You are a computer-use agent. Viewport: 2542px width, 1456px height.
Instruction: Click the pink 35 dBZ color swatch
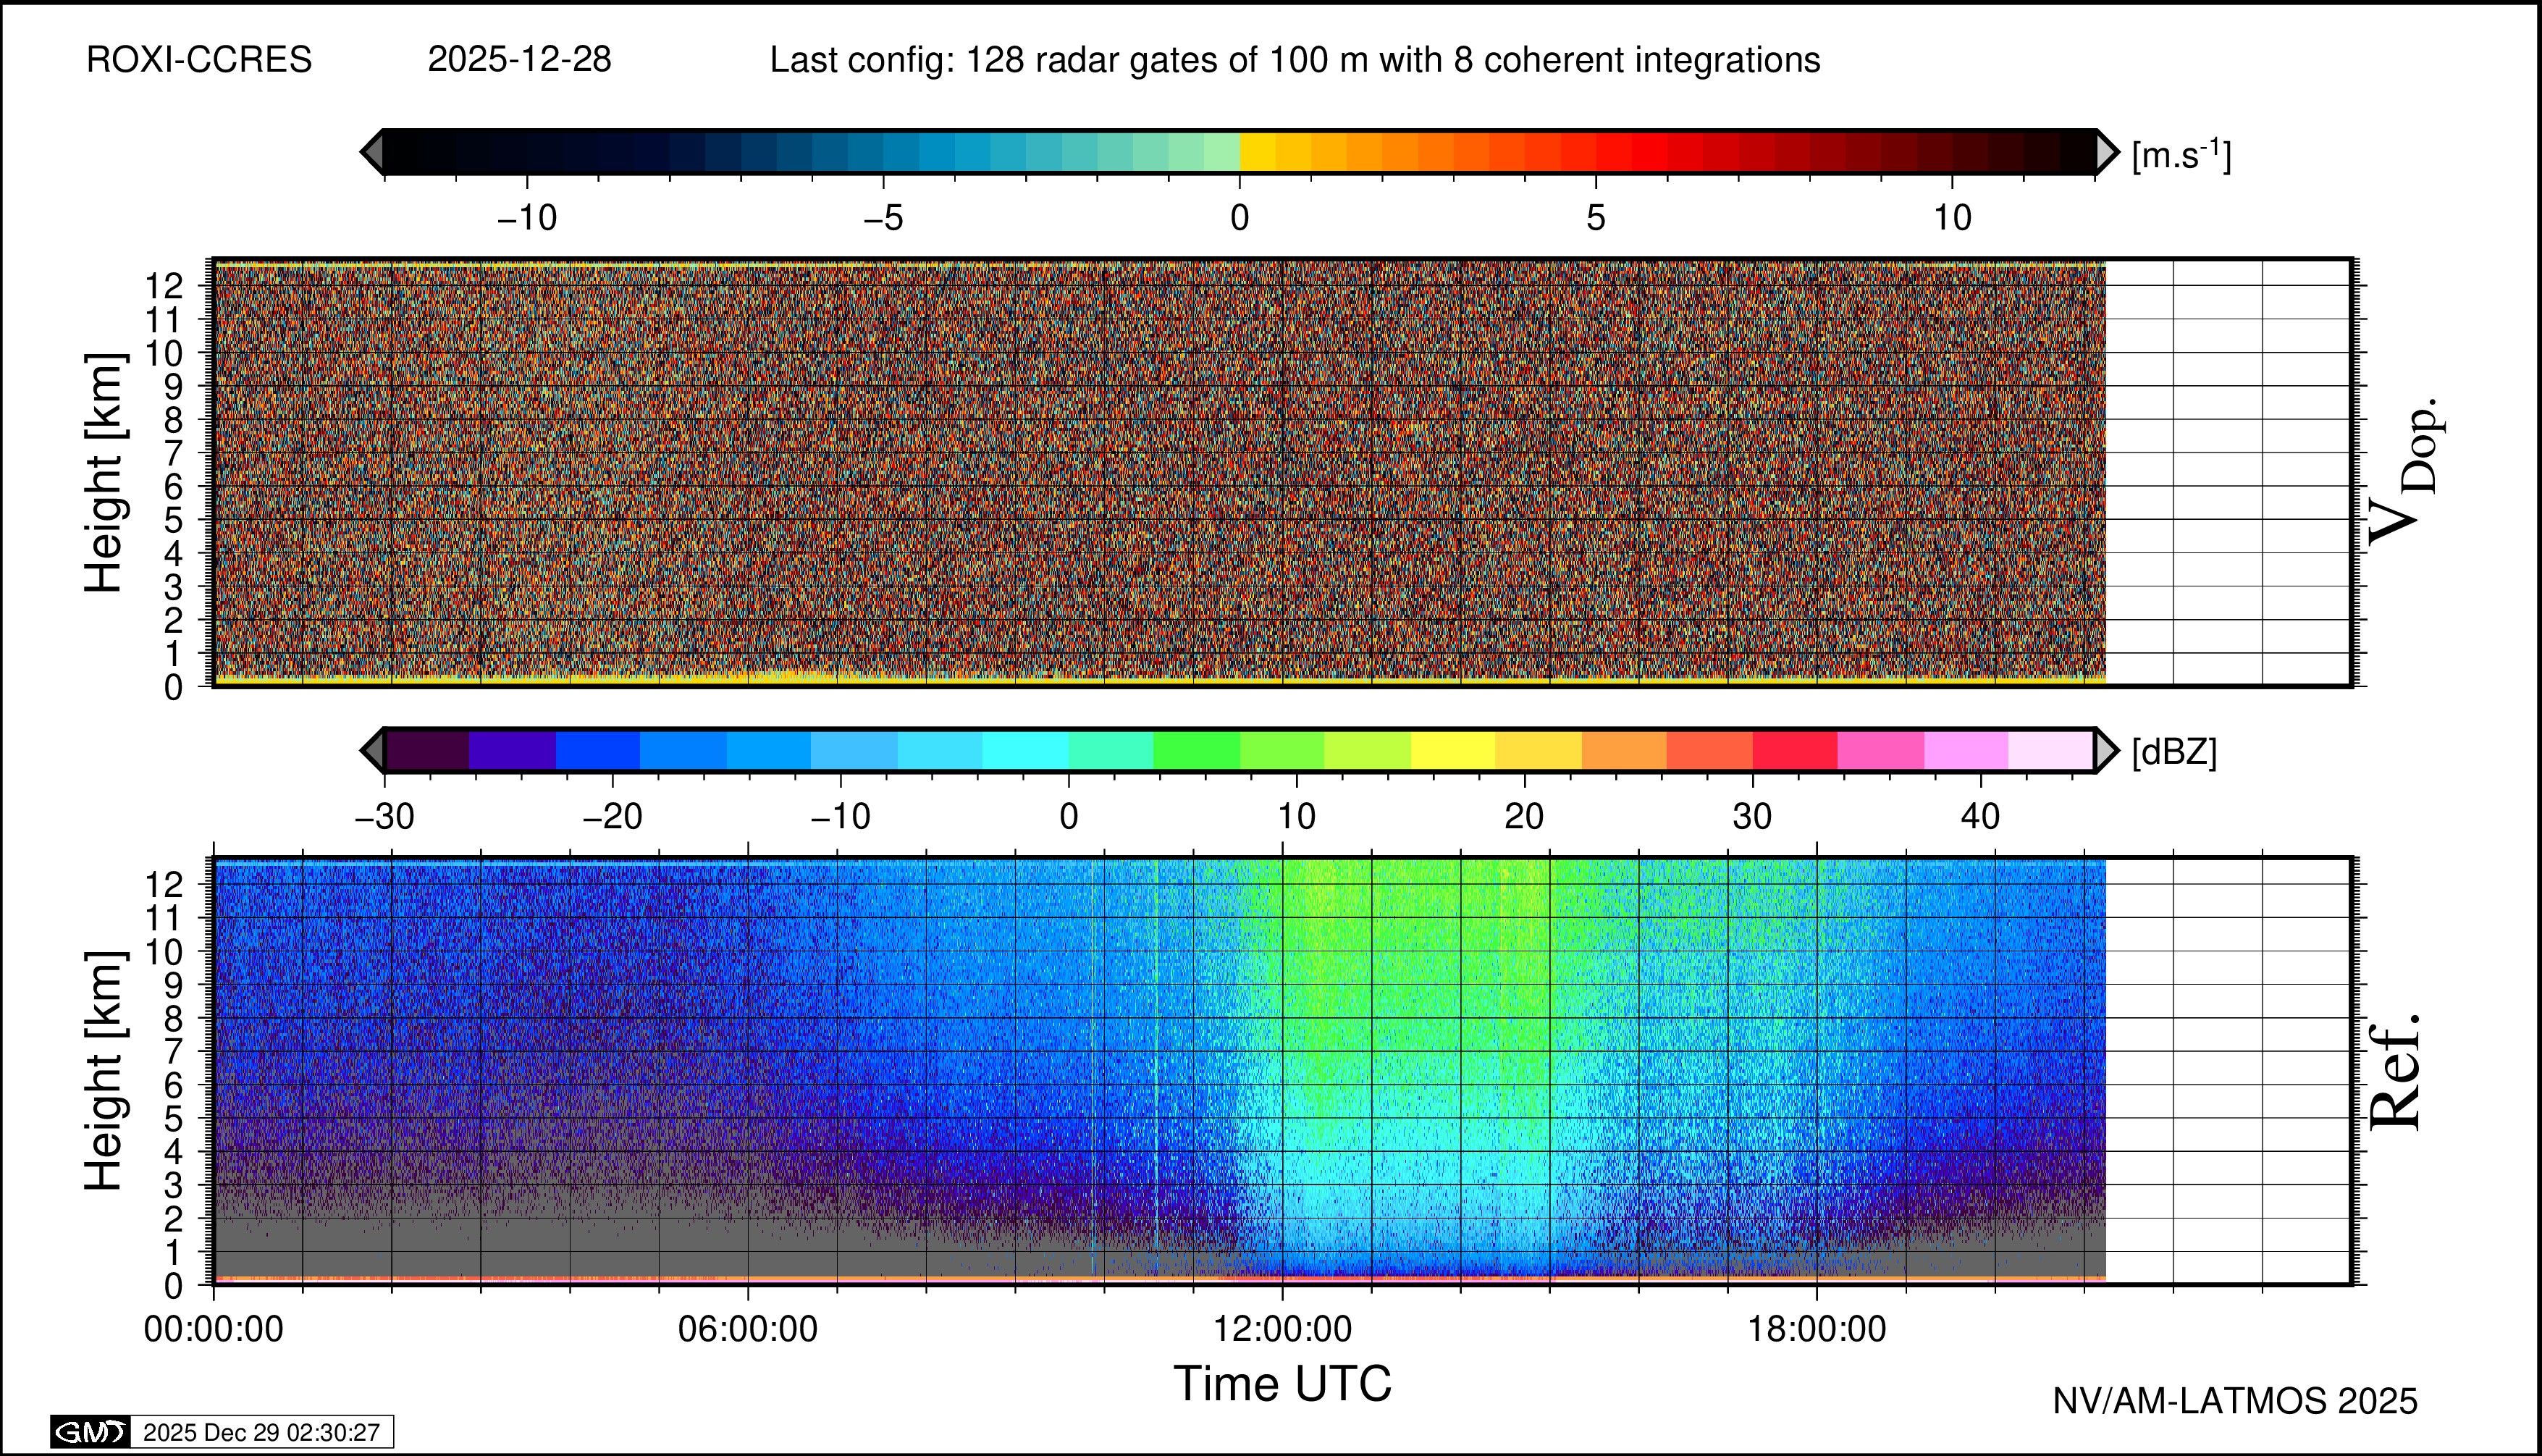click(x=1880, y=750)
